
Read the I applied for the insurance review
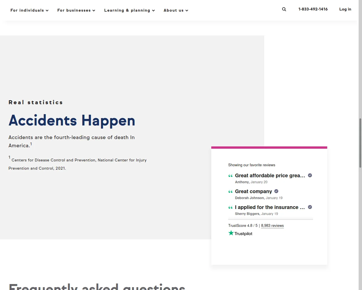click(x=270, y=207)
